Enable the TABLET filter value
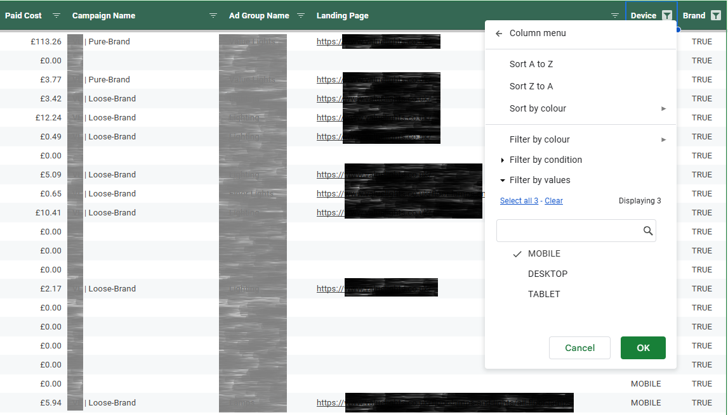 (x=543, y=294)
